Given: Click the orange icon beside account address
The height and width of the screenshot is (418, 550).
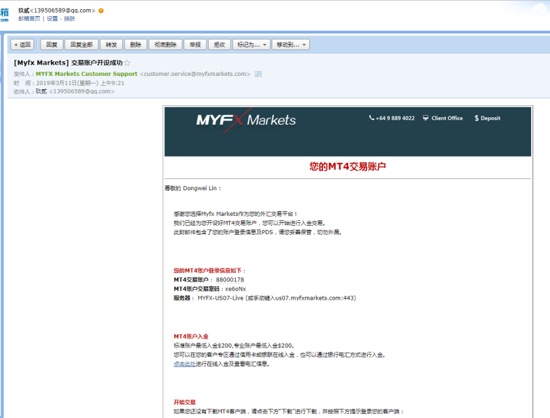Looking at the screenshot, I should point(101,10).
